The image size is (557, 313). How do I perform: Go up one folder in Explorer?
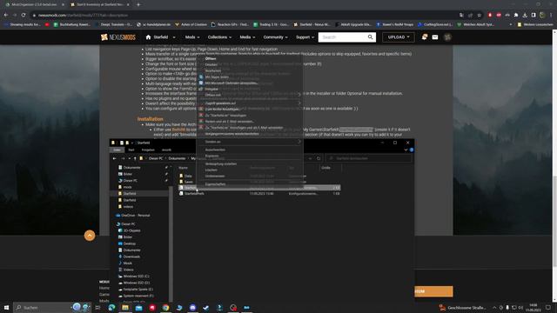click(135, 158)
